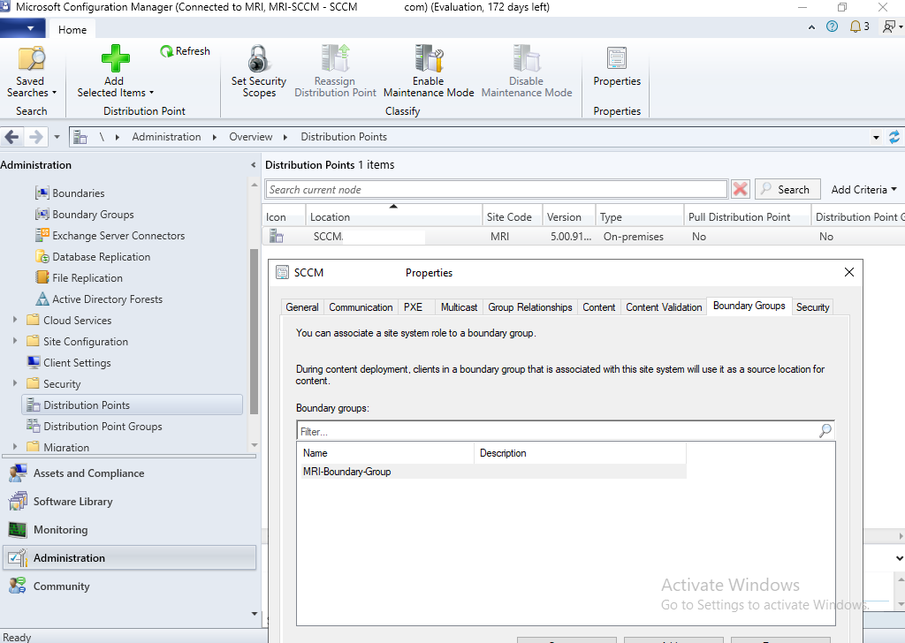Screen dimensions: 905x643
Task: Sort by the Site Code column header
Action: (512, 216)
